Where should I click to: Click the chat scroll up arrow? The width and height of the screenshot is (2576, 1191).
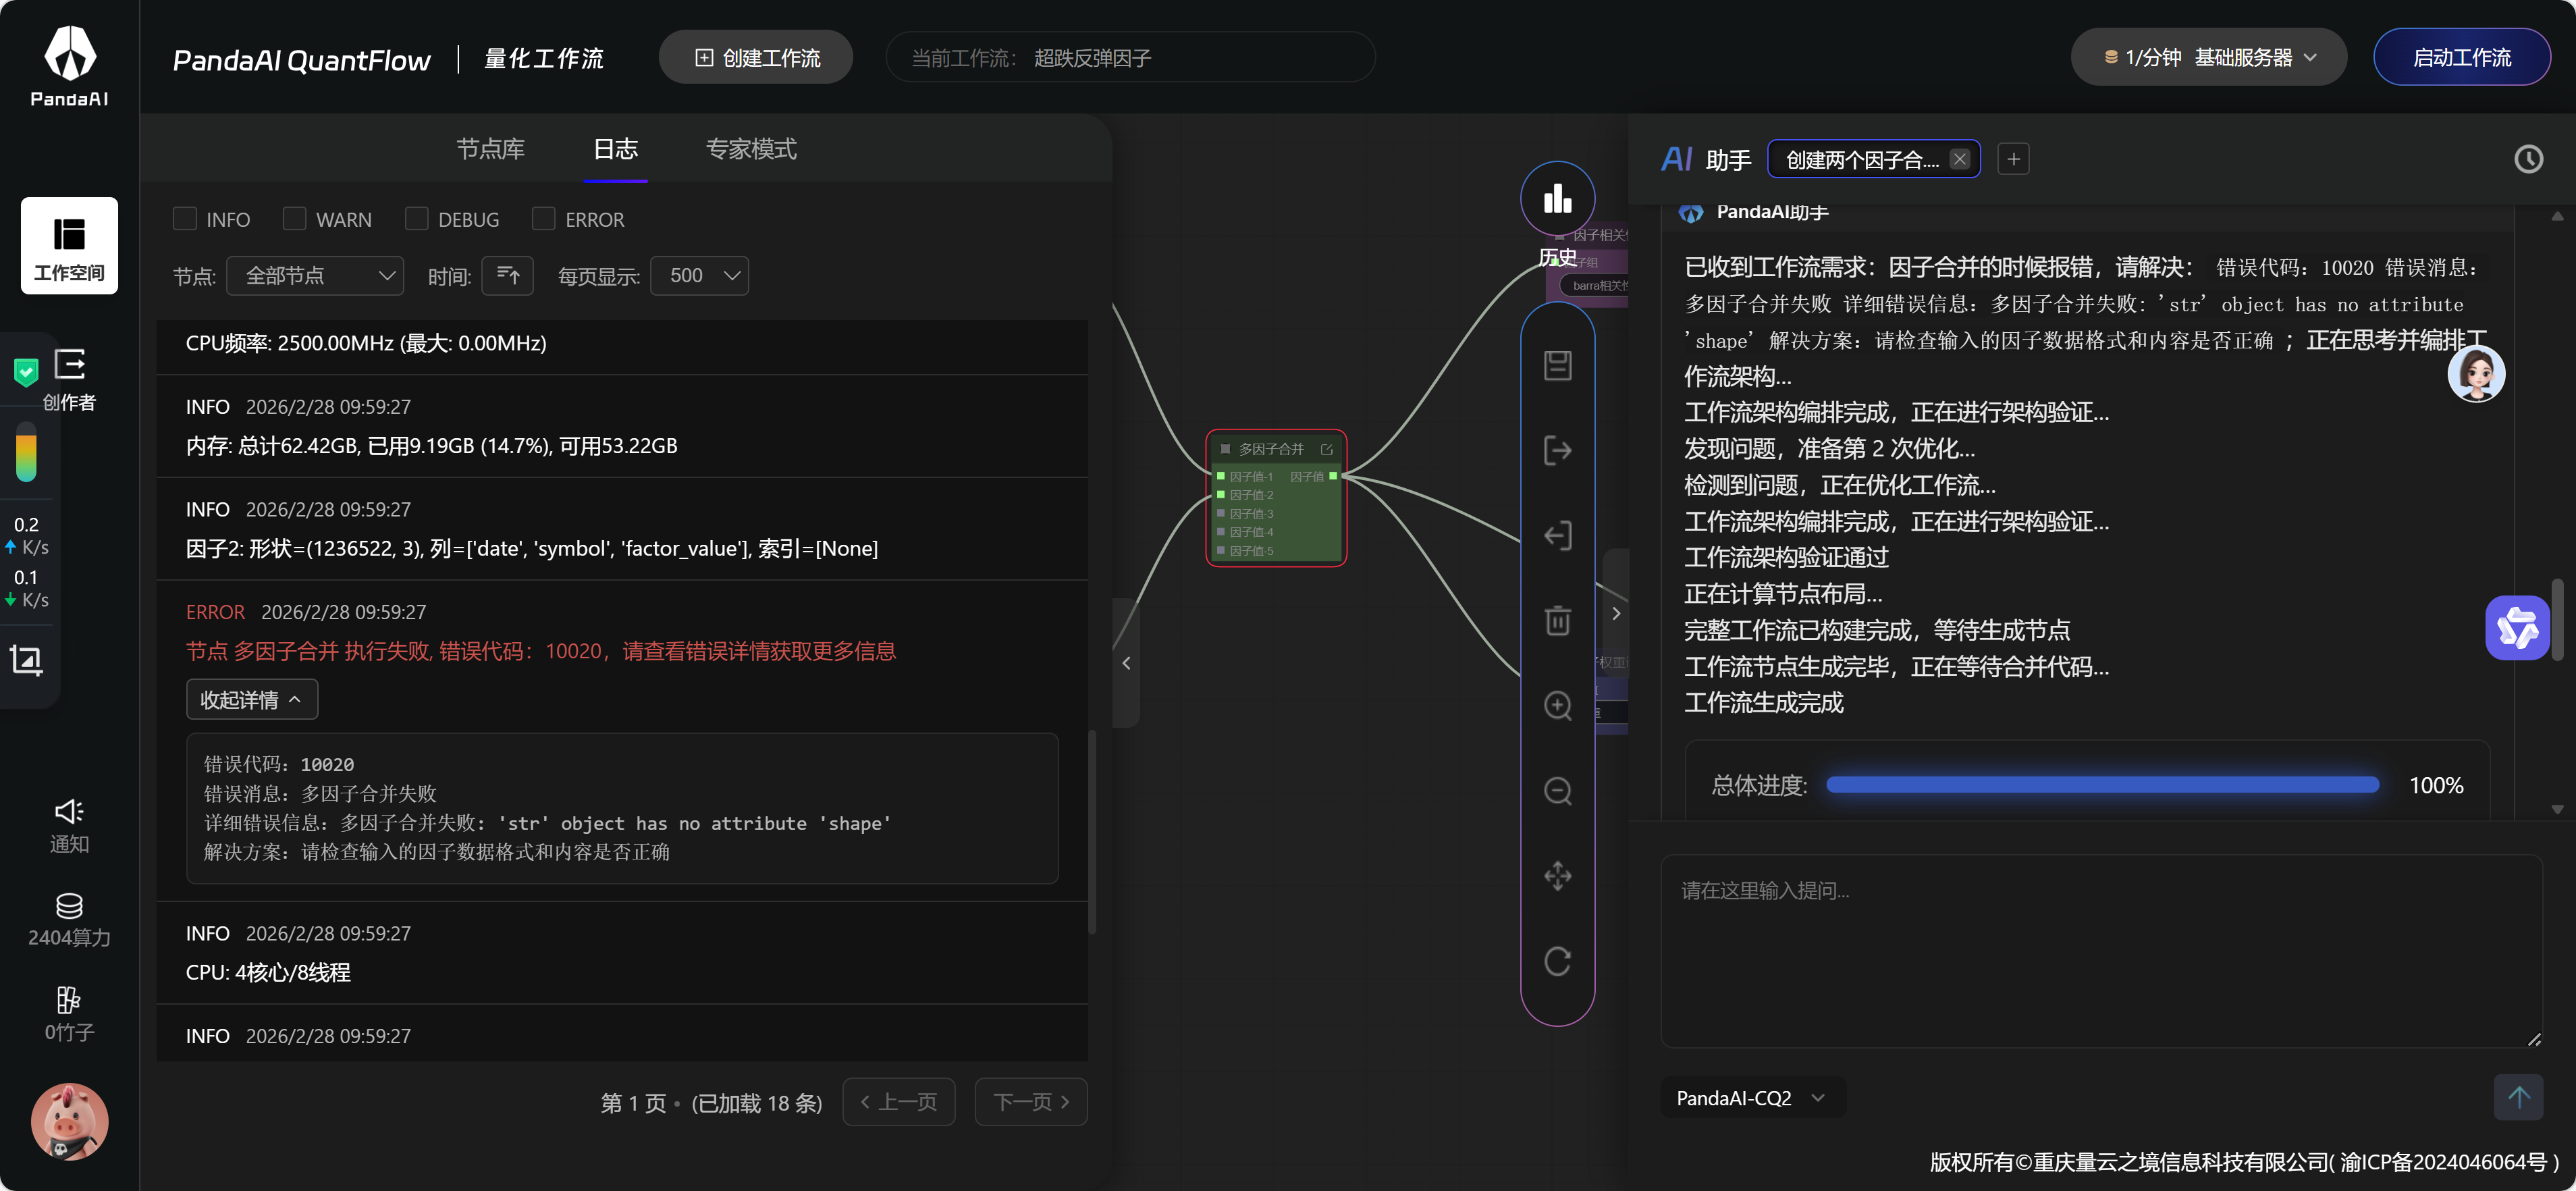pos(2557,216)
